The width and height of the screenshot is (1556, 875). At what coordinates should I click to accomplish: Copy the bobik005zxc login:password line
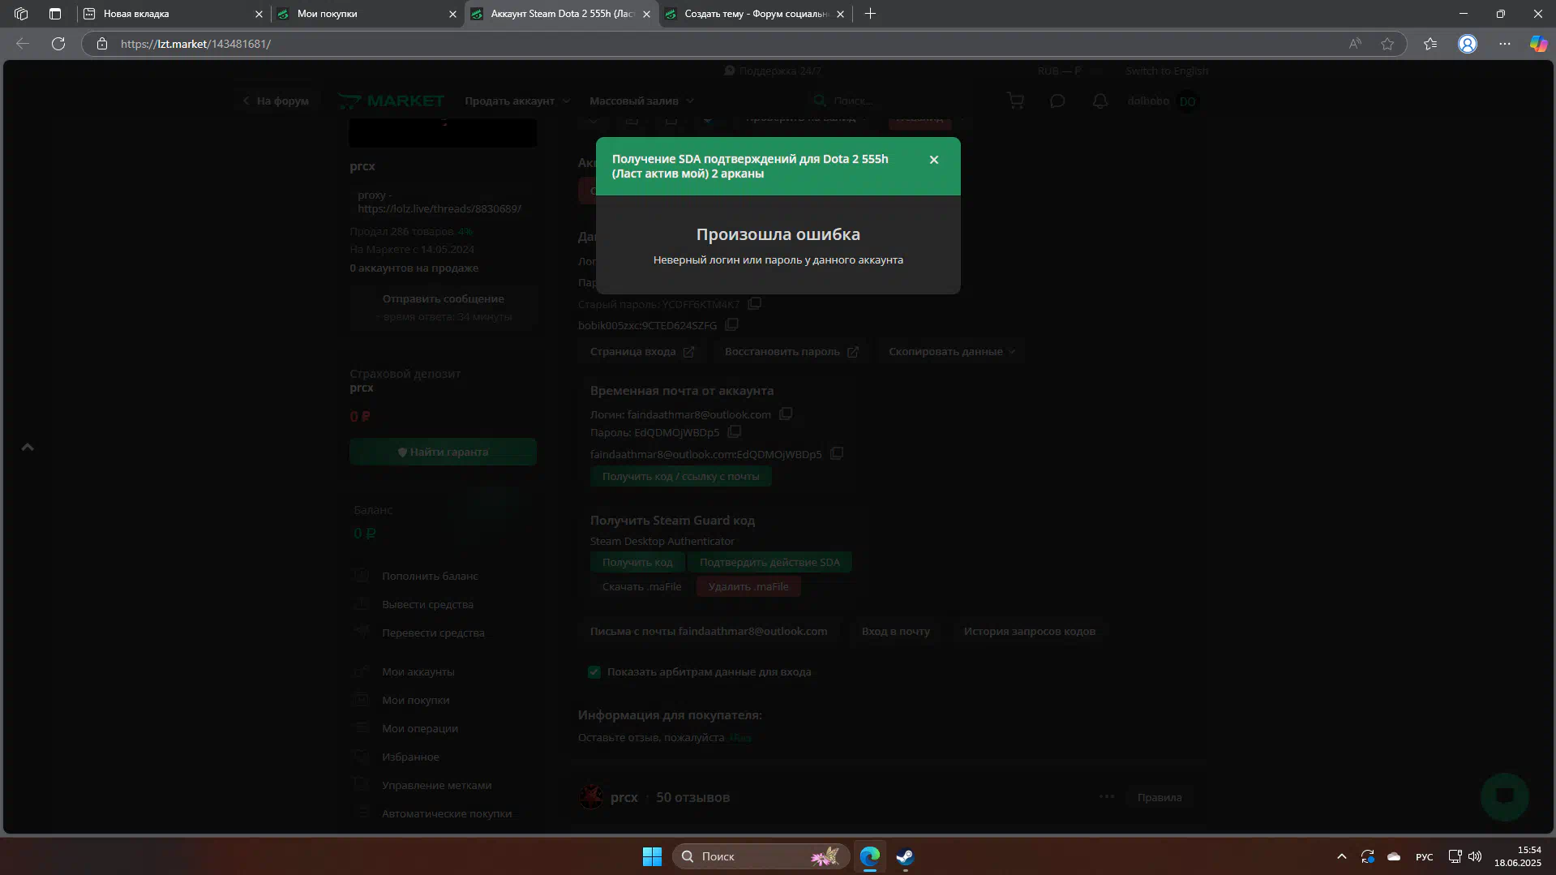(731, 324)
